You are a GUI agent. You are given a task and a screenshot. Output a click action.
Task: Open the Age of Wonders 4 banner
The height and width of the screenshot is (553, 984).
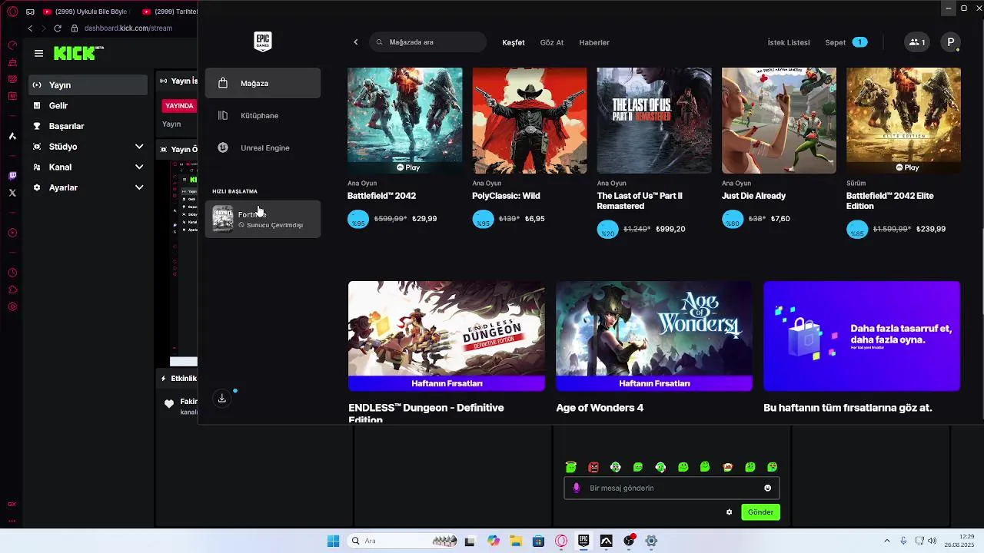coord(654,336)
